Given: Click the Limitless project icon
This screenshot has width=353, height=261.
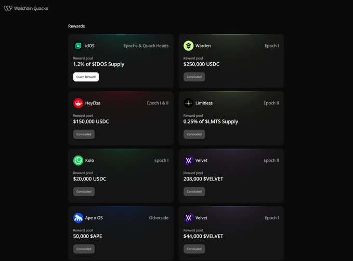Looking at the screenshot, I should point(188,103).
